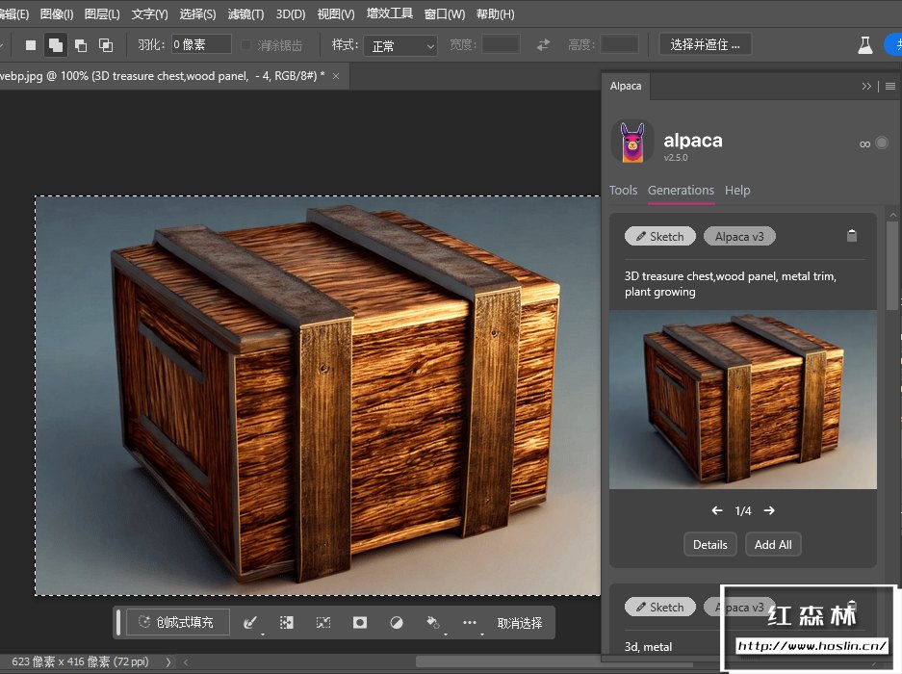This screenshot has height=674, width=902.
Task: Go to next generation with right arrow
Action: pos(769,511)
